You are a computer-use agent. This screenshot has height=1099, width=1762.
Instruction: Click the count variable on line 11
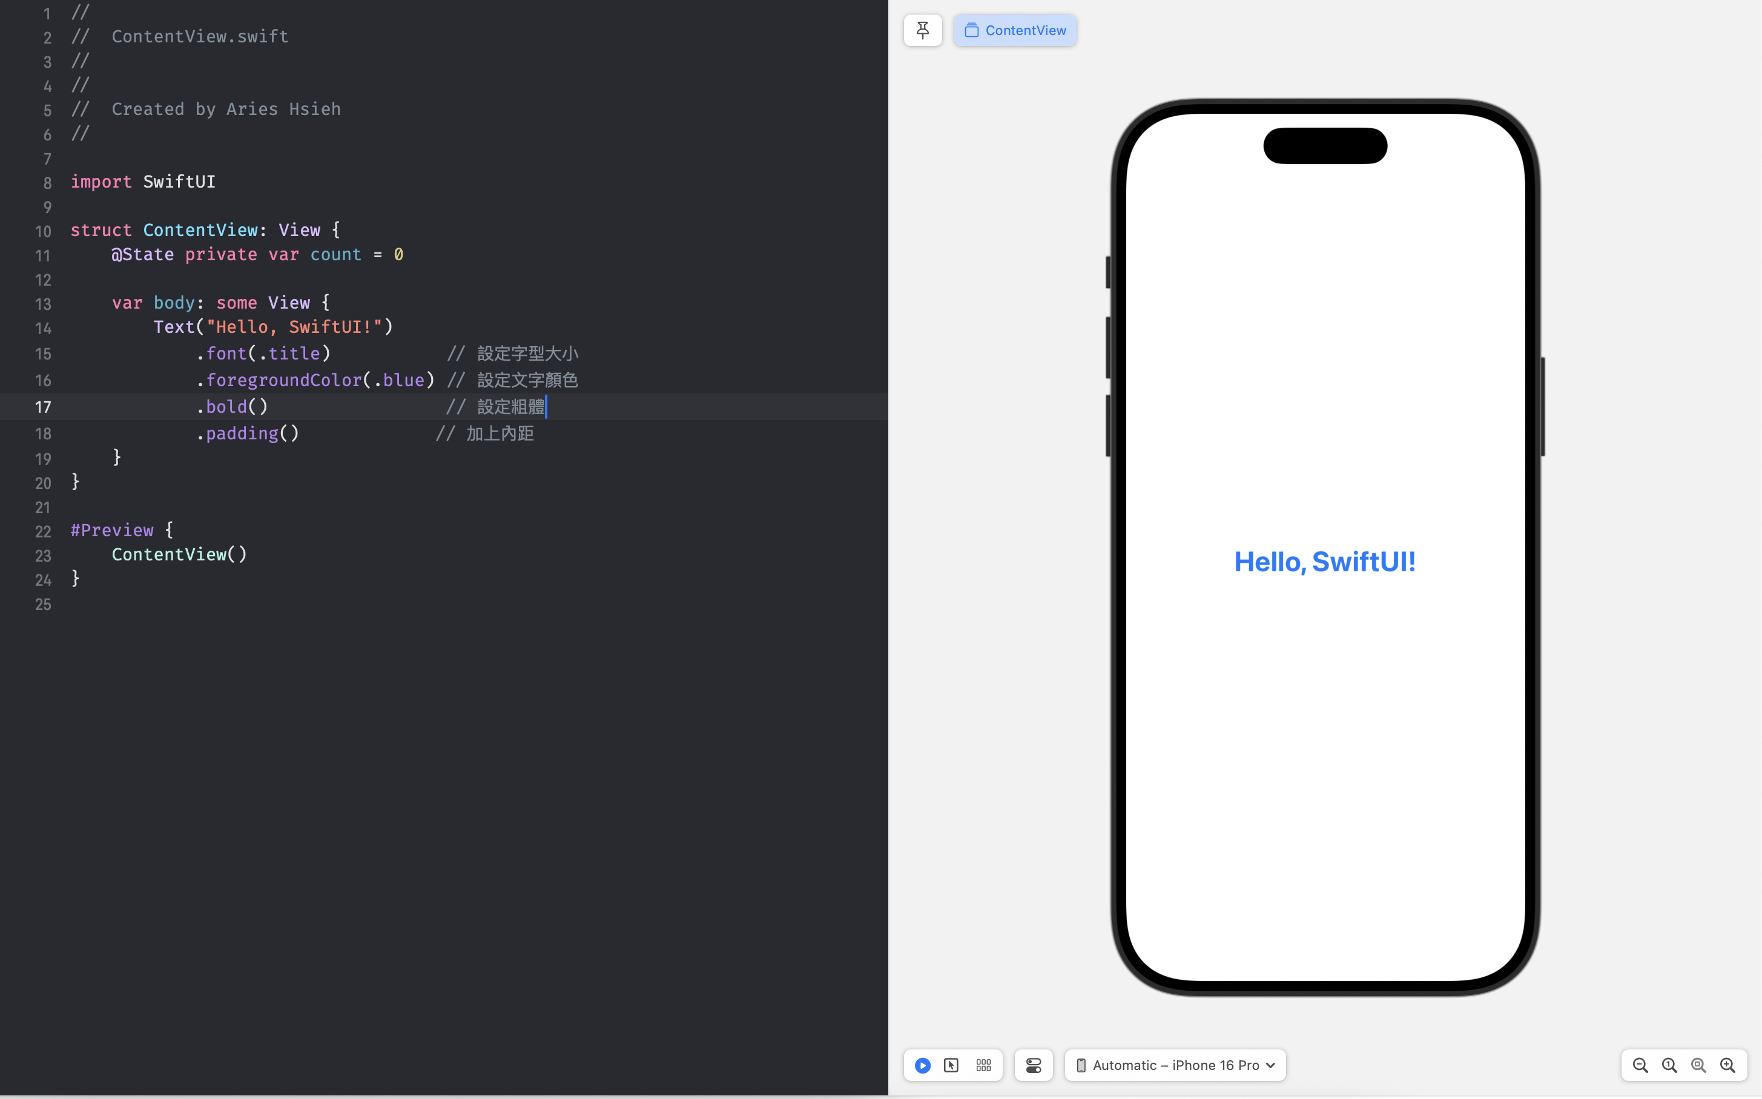pos(335,254)
